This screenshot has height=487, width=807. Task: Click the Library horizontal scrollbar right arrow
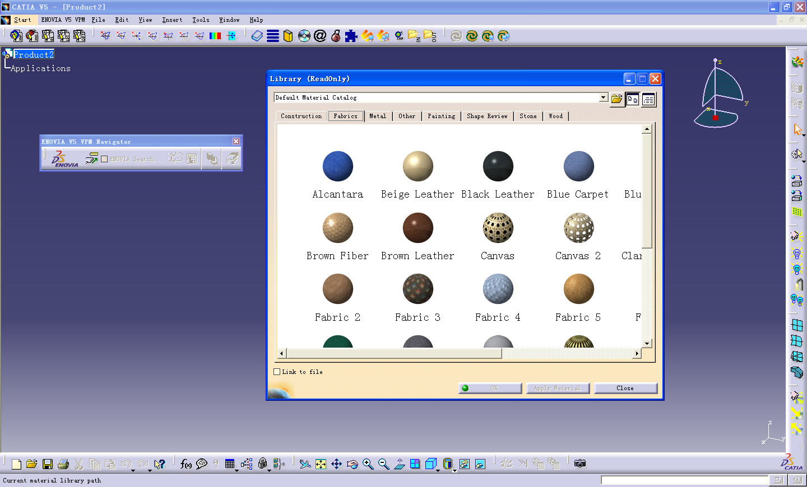pyautogui.click(x=637, y=353)
